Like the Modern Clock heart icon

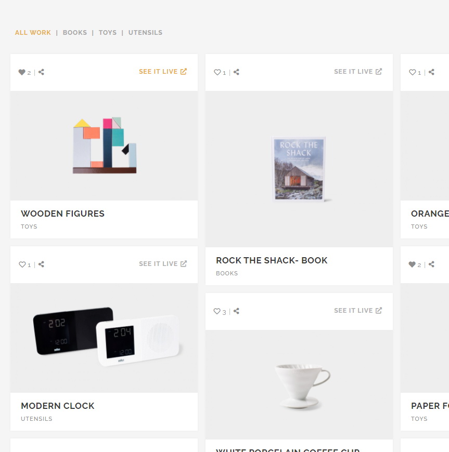(x=22, y=264)
